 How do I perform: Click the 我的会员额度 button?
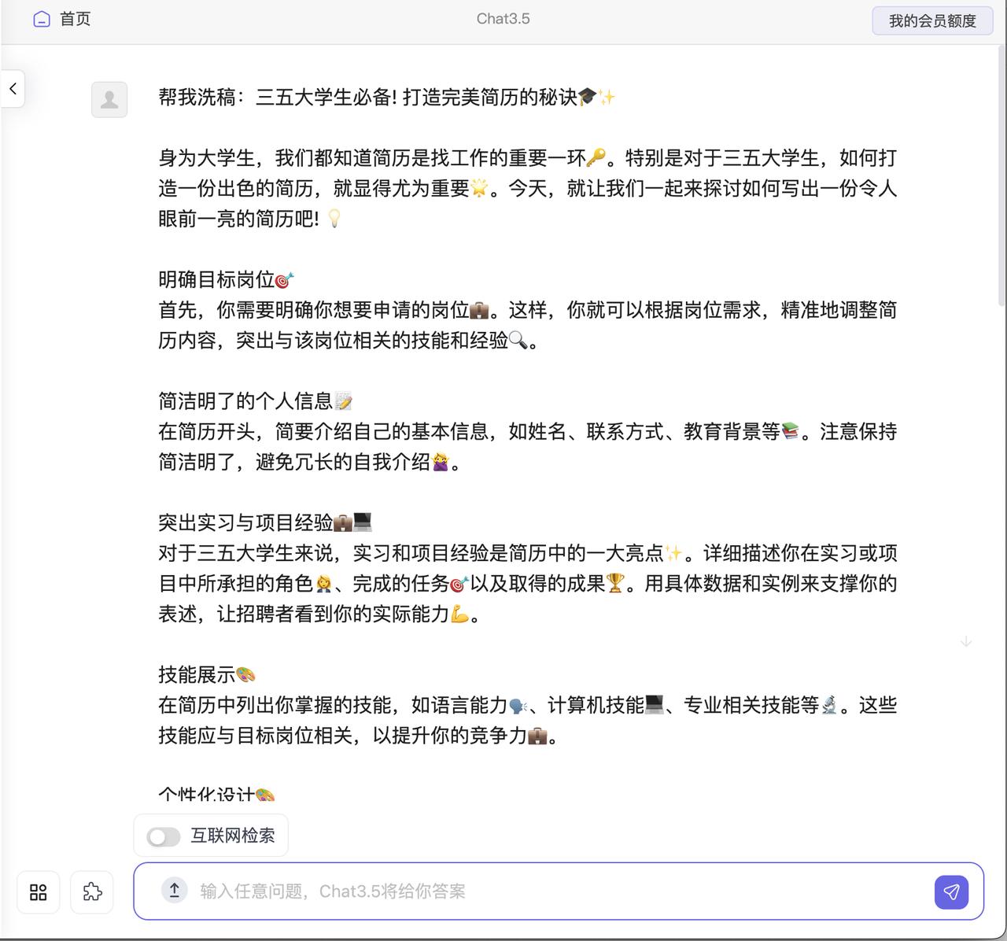(931, 20)
